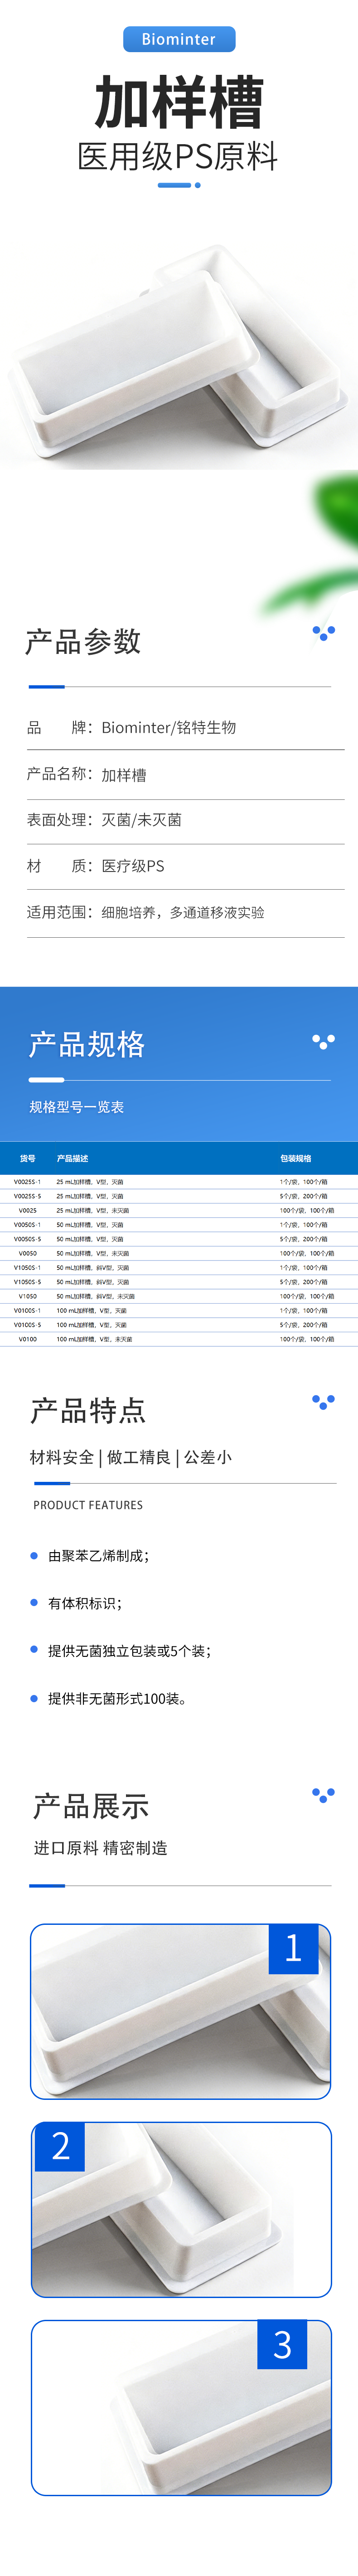The width and height of the screenshot is (358, 2576).
Task: Click the 加样槽 main title
Action: click(x=179, y=102)
